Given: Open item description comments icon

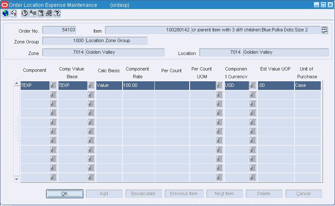Looking at the screenshot, I should point(325,30).
